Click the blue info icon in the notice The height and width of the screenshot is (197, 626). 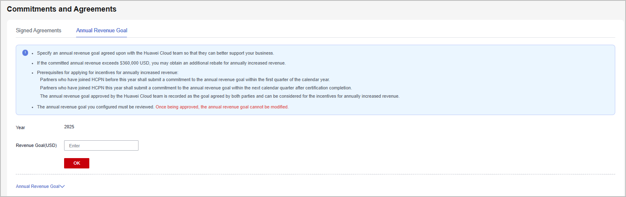(25, 53)
